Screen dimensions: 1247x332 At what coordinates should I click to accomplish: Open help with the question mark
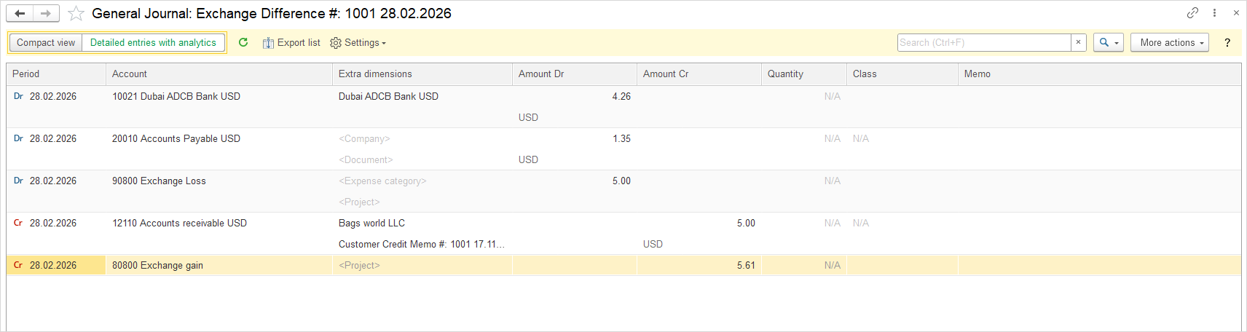[x=1227, y=42]
